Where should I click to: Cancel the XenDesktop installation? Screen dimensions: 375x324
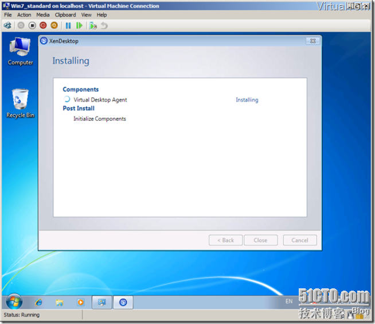pyautogui.click(x=300, y=240)
